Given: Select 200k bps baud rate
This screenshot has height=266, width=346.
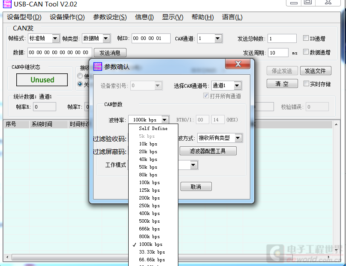Looking at the screenshot, I should 153,198.
